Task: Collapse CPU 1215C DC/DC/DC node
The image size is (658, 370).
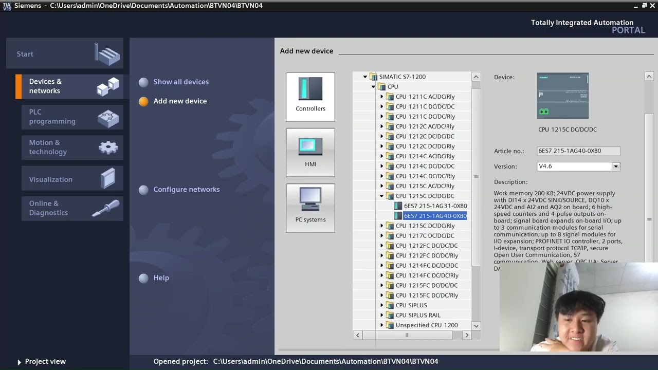Action: (x=382, y=196)
